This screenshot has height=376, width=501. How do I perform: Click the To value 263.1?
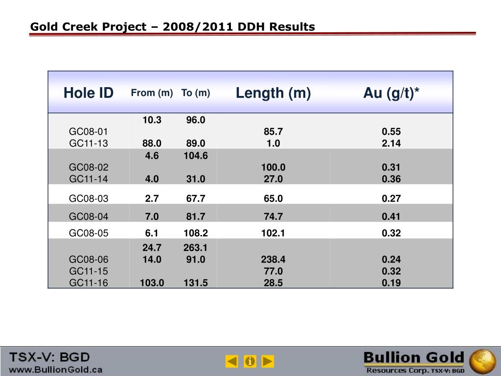tap(196, 248)
